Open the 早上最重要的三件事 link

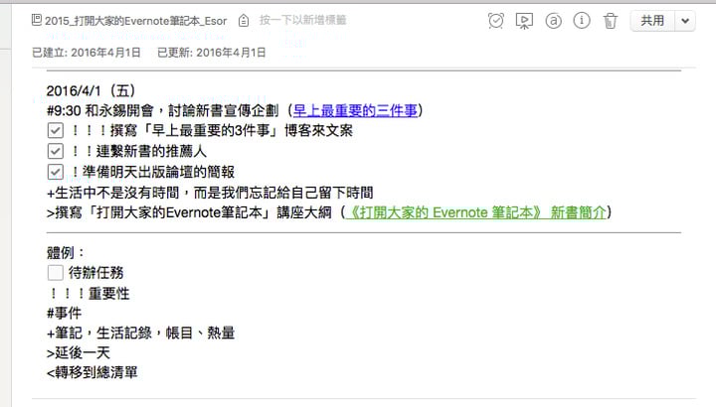(356, 110)
